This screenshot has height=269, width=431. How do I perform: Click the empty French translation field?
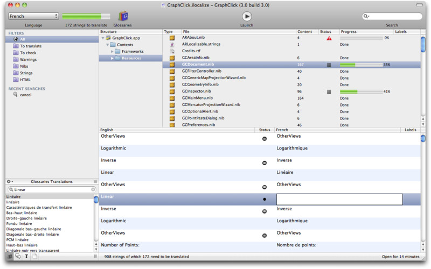click(x=339, y=199)
